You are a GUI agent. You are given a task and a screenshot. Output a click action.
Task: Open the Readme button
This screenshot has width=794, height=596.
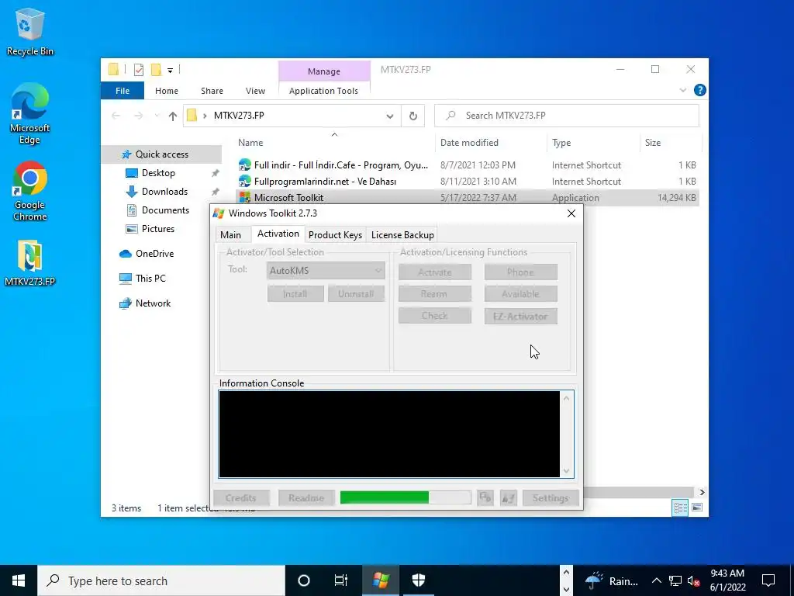click(306, 498)
